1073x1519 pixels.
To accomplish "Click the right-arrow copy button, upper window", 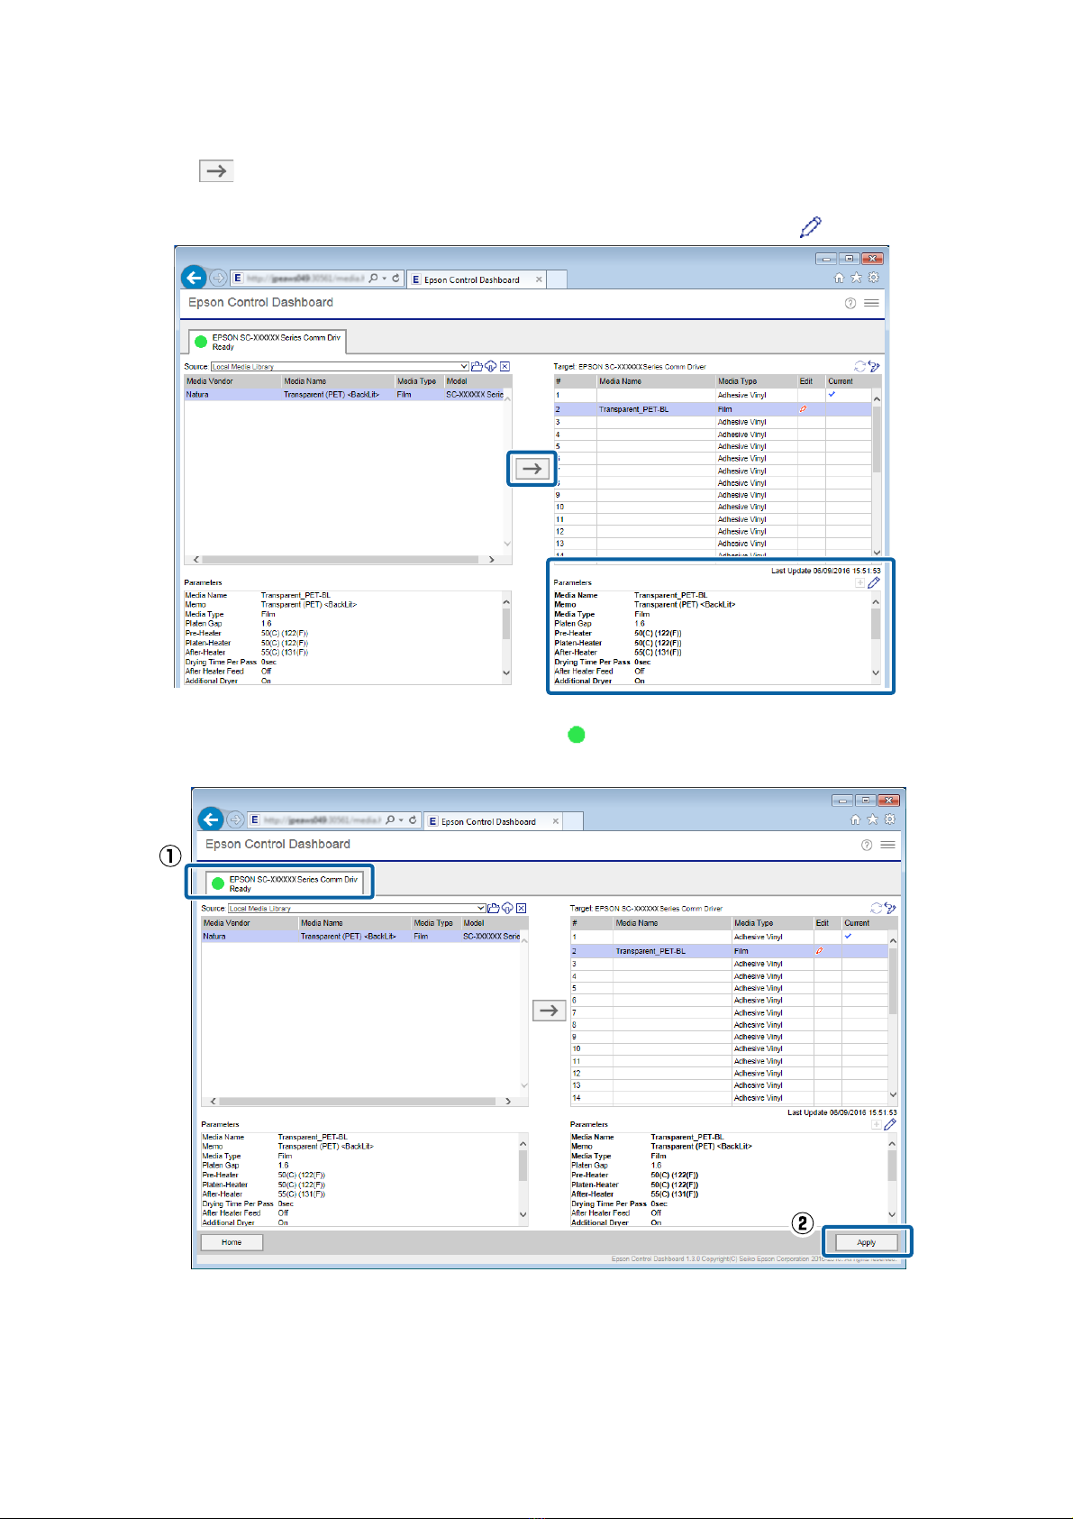I will coord(532,469).
